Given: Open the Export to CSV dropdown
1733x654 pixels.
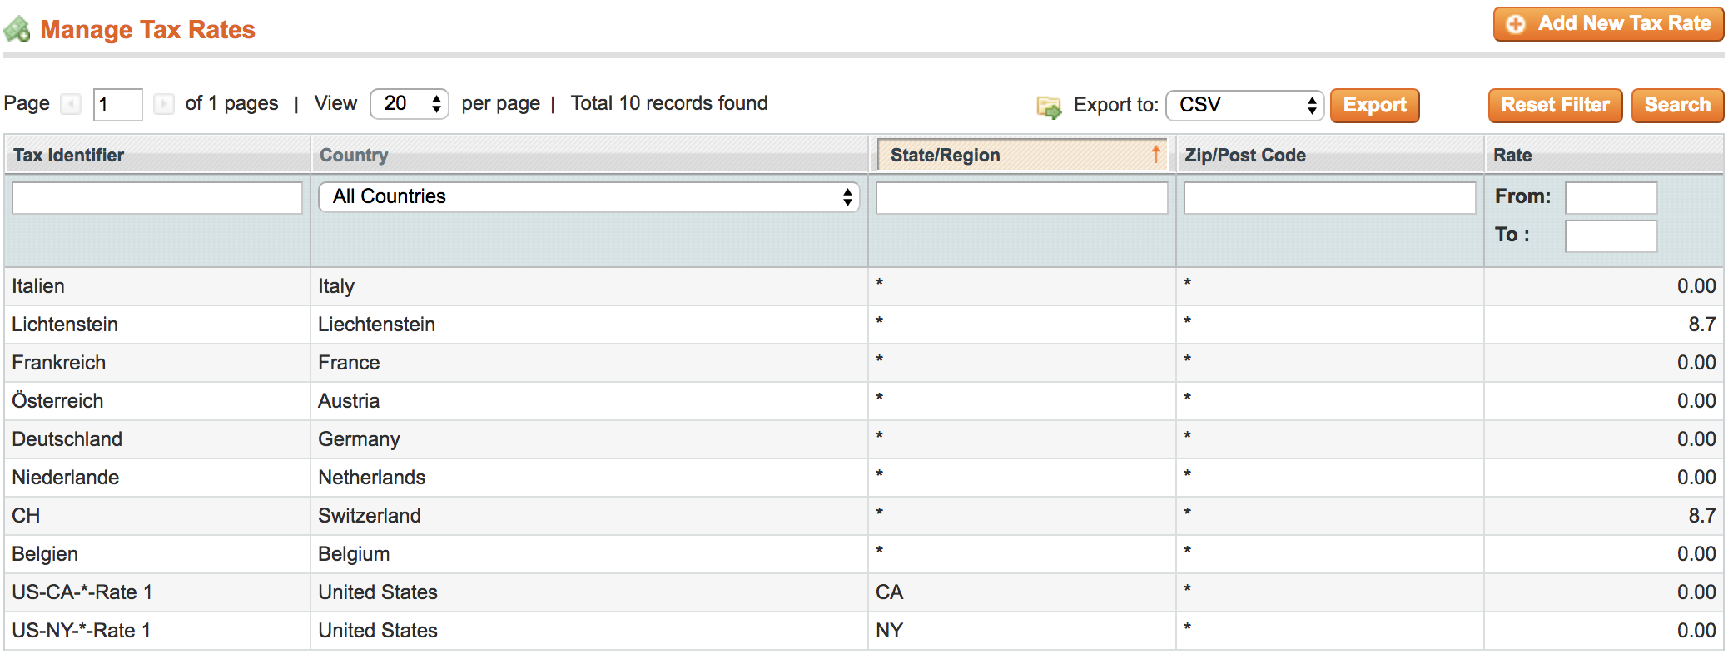Looking at the screenshot, I should [1244, 106].
